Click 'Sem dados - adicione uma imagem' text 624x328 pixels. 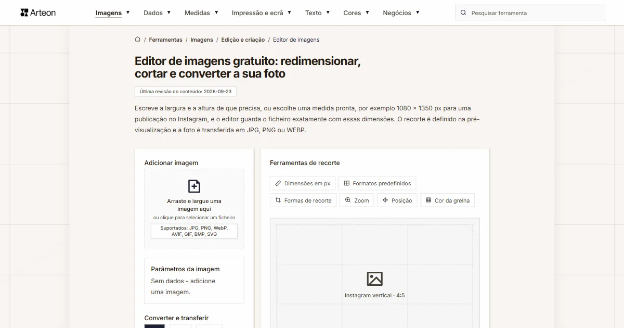(183, 286)
